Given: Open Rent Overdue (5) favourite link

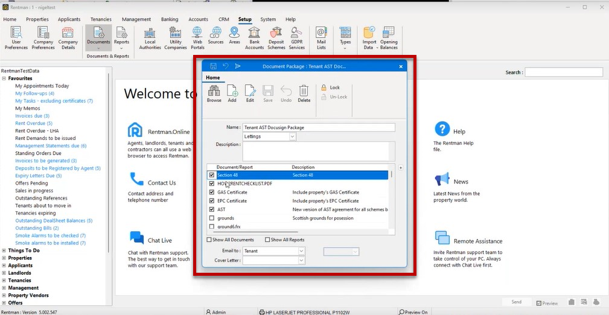Looking at the screenshot, I should [34, 124].
